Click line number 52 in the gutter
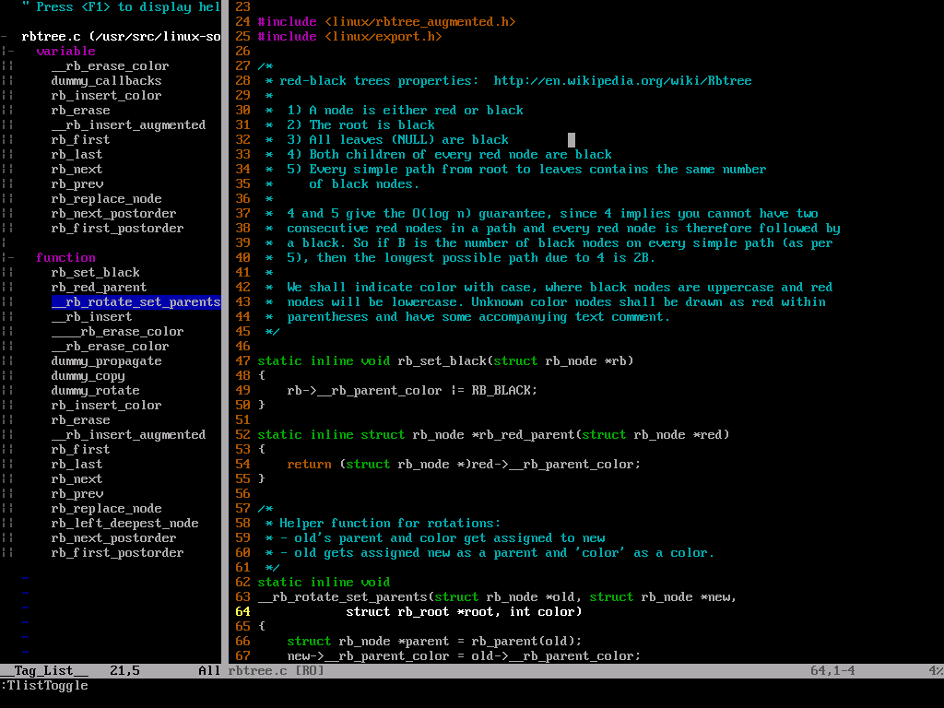The image size is (944, 708). [242, 435]
